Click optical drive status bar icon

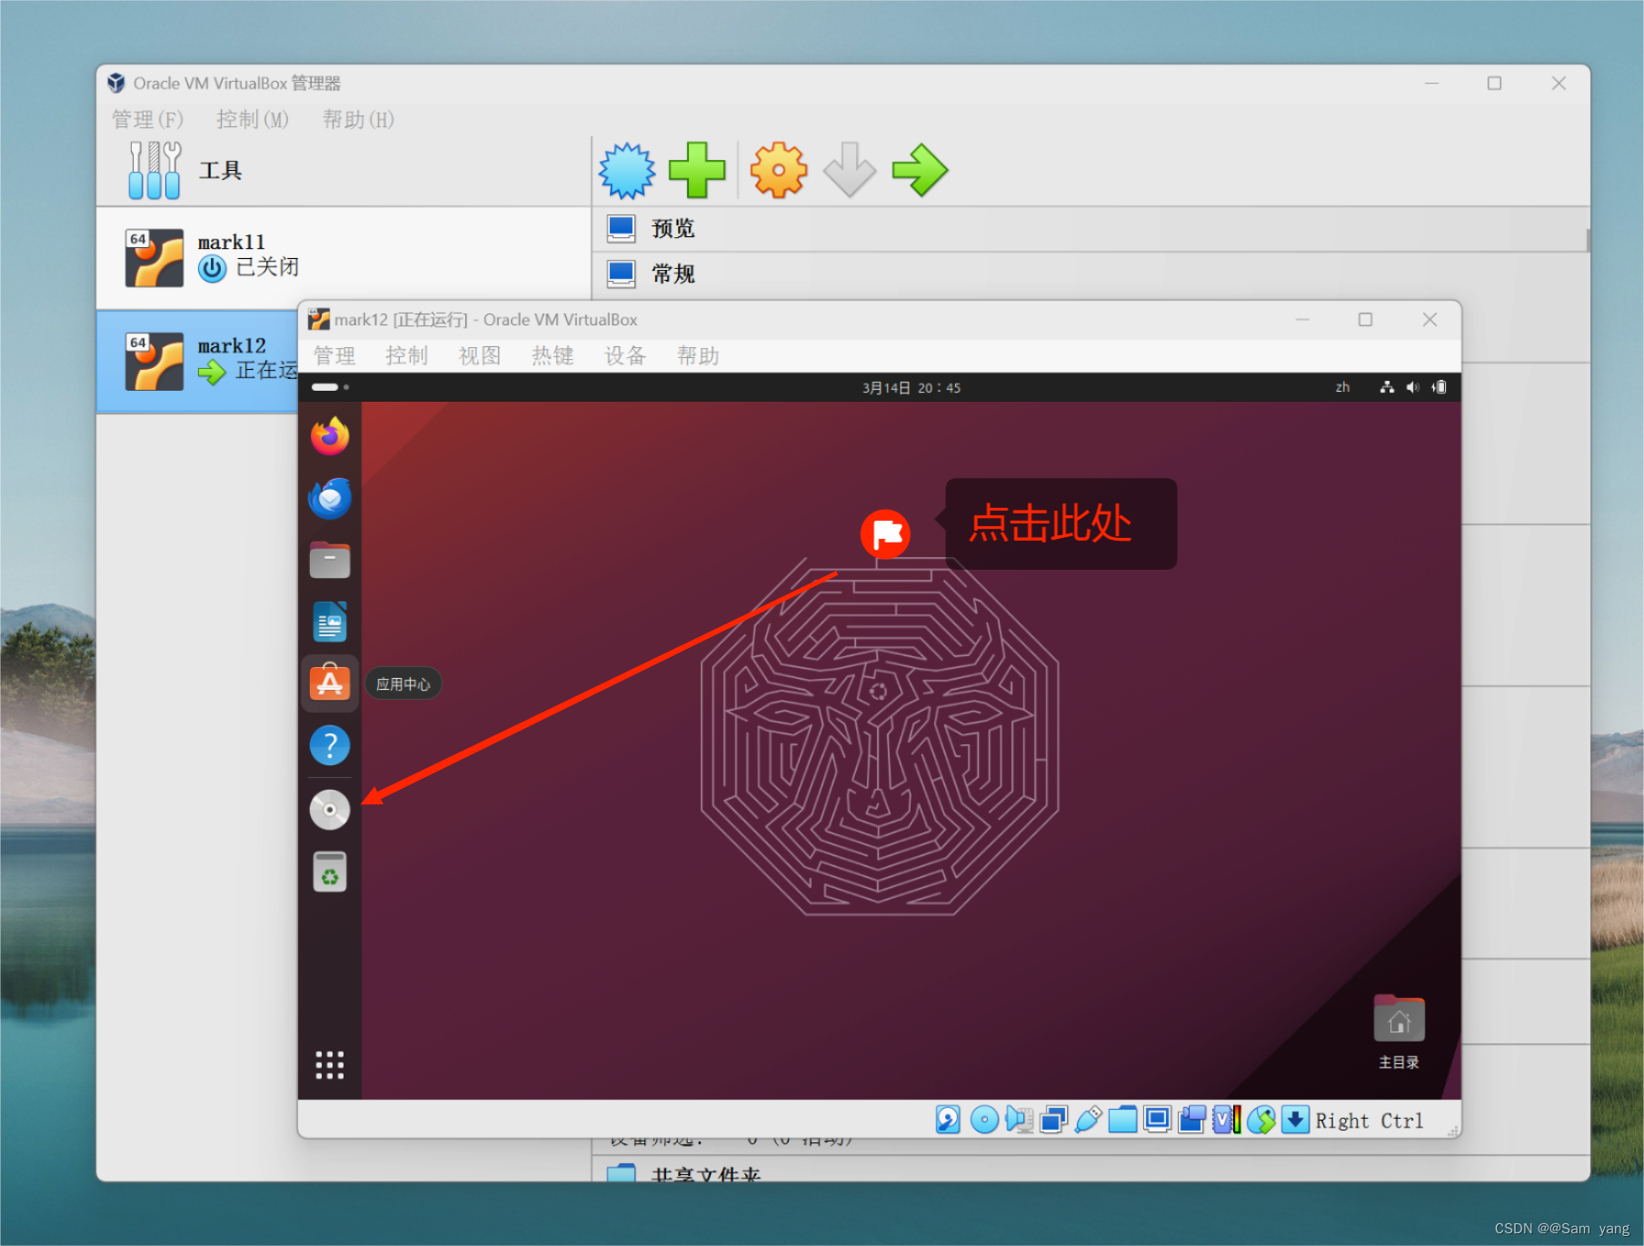point(984,1120)
